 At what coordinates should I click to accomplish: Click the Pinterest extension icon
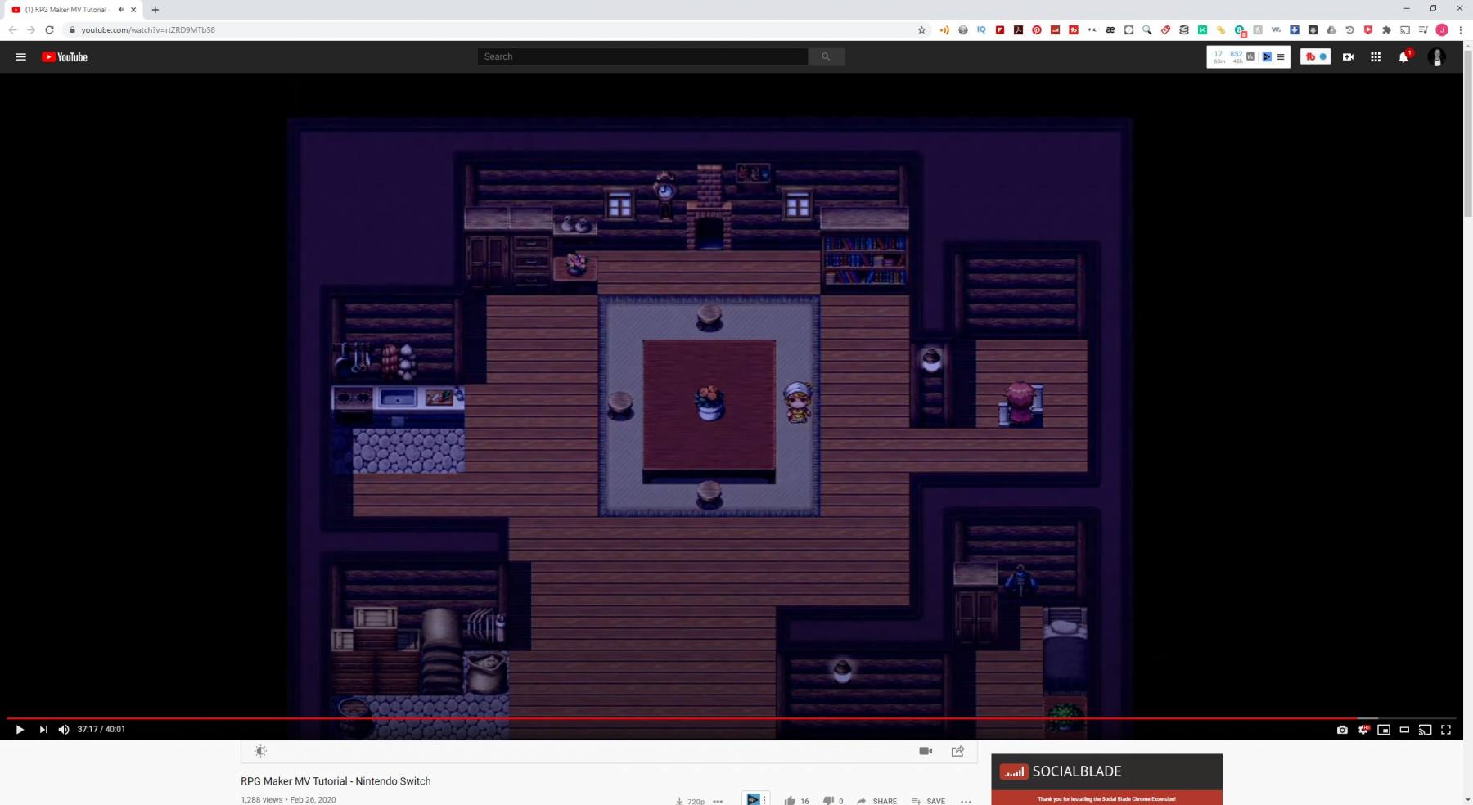pyautogui.click(x=1037, y=30)
